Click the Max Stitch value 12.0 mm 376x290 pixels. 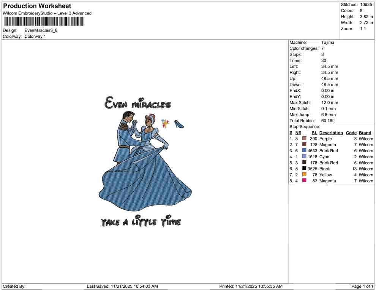[330, 103]
